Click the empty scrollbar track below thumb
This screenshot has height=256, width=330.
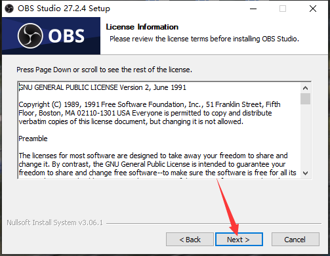click(x=306, y=136)
